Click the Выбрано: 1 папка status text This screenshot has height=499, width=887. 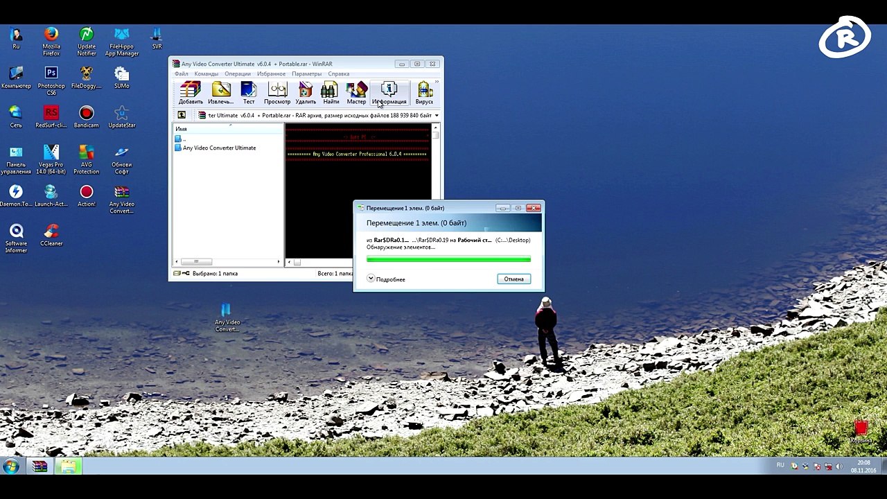pos(215,273)
